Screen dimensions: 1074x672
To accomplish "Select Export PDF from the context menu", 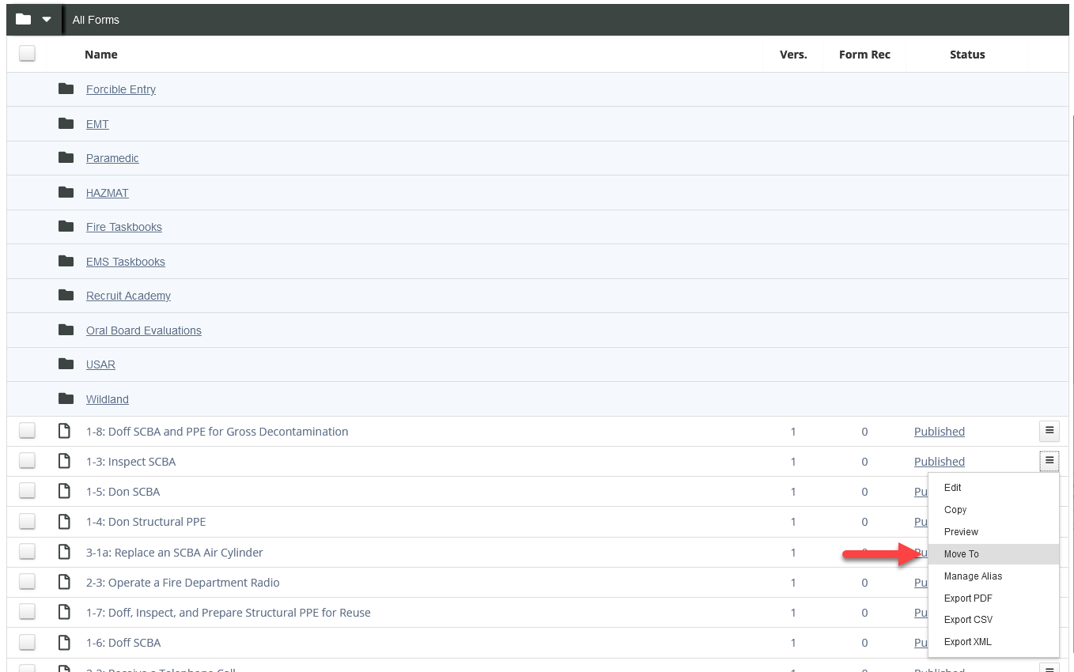I will 967,598.
